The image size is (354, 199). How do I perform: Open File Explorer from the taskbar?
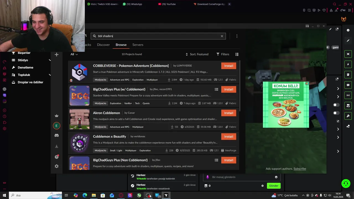tap(94, 195)
